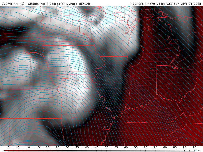Click the "Valid: 03Z SUN APR 06 2025" text
203x152 pixels.
(179, 4)
